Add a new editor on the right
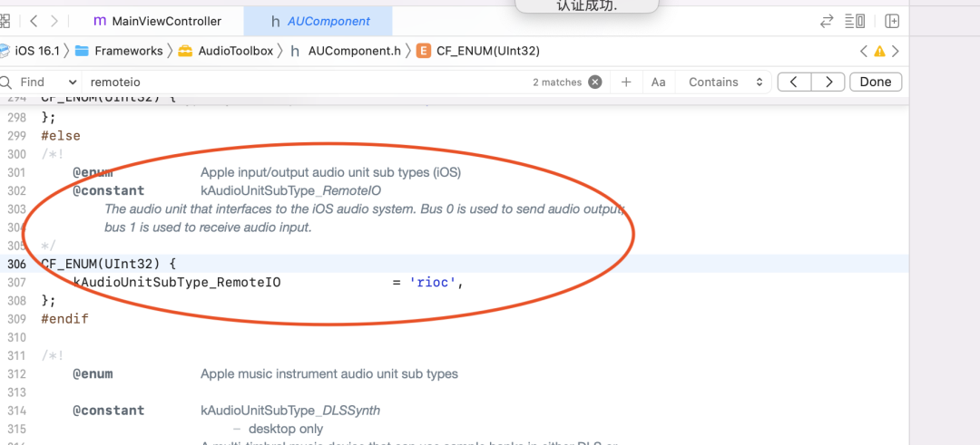This screenshot has height=445, width=980. (x=892, y=21)
